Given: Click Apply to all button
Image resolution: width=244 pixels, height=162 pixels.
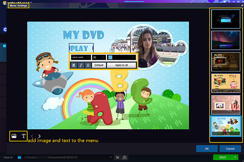Looking at the screenshot, I should click(x=121, y=65).
